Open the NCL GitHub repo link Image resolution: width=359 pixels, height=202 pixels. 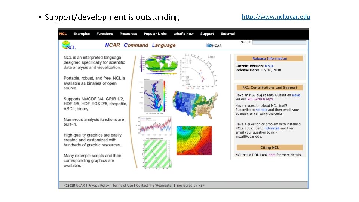[x=260, y=99]
